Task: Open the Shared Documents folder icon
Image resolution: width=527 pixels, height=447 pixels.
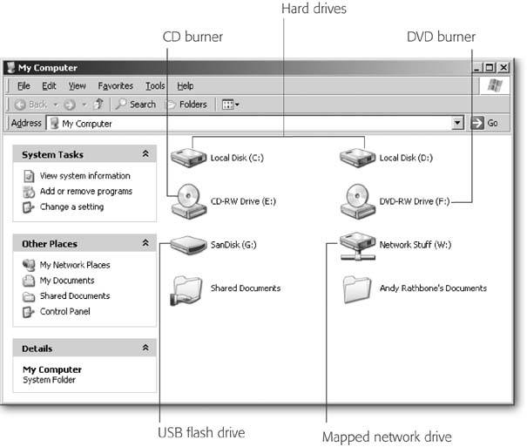Action: 189,288
